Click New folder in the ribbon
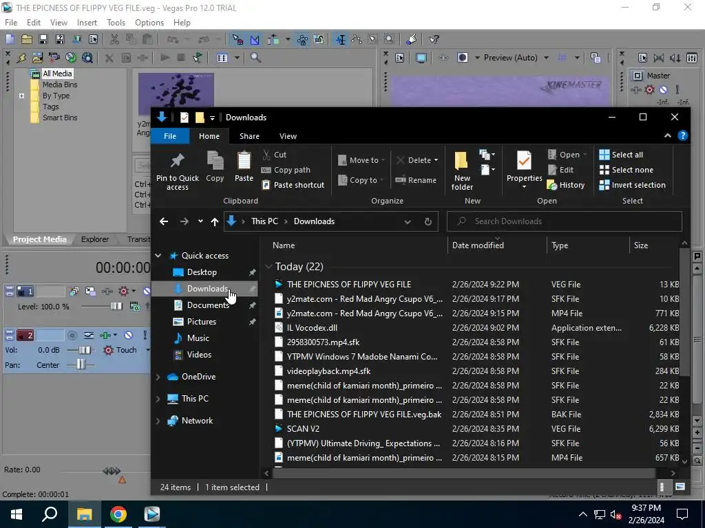The image size is (705, 528). point(462,172)
